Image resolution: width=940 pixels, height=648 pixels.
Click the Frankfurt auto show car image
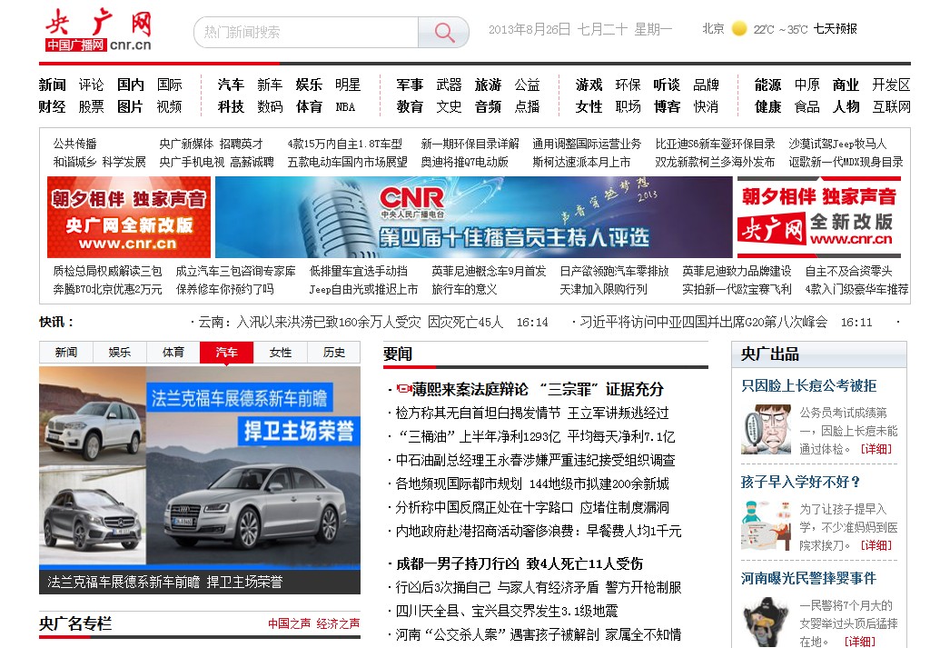pyautogui.click(x=199, y=468)
